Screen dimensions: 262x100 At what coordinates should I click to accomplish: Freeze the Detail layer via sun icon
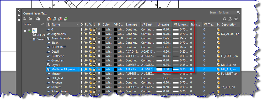(86, 52)
